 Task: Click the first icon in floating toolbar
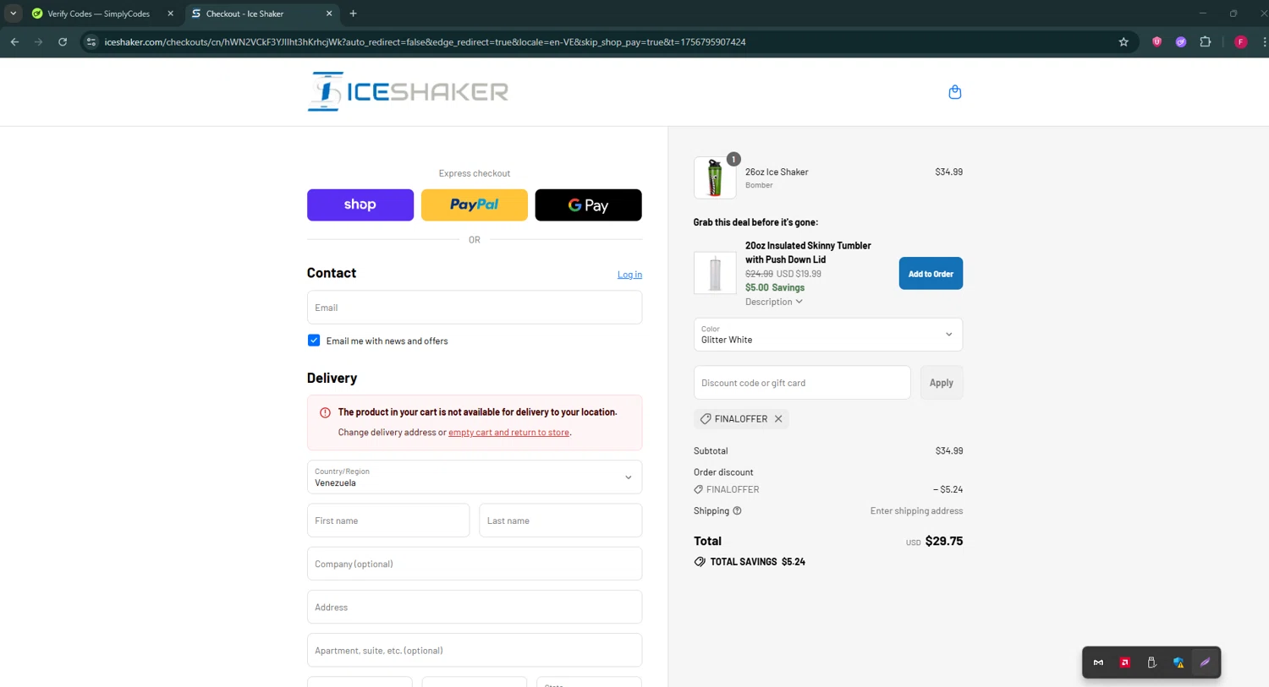point(1098,662)
